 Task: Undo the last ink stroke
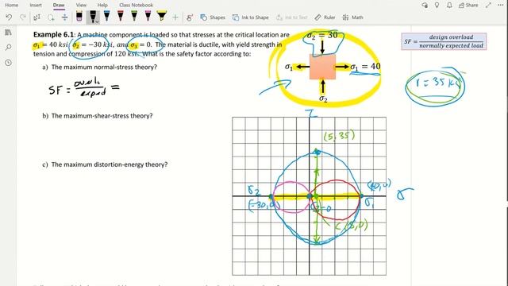(x=9, y=17)
